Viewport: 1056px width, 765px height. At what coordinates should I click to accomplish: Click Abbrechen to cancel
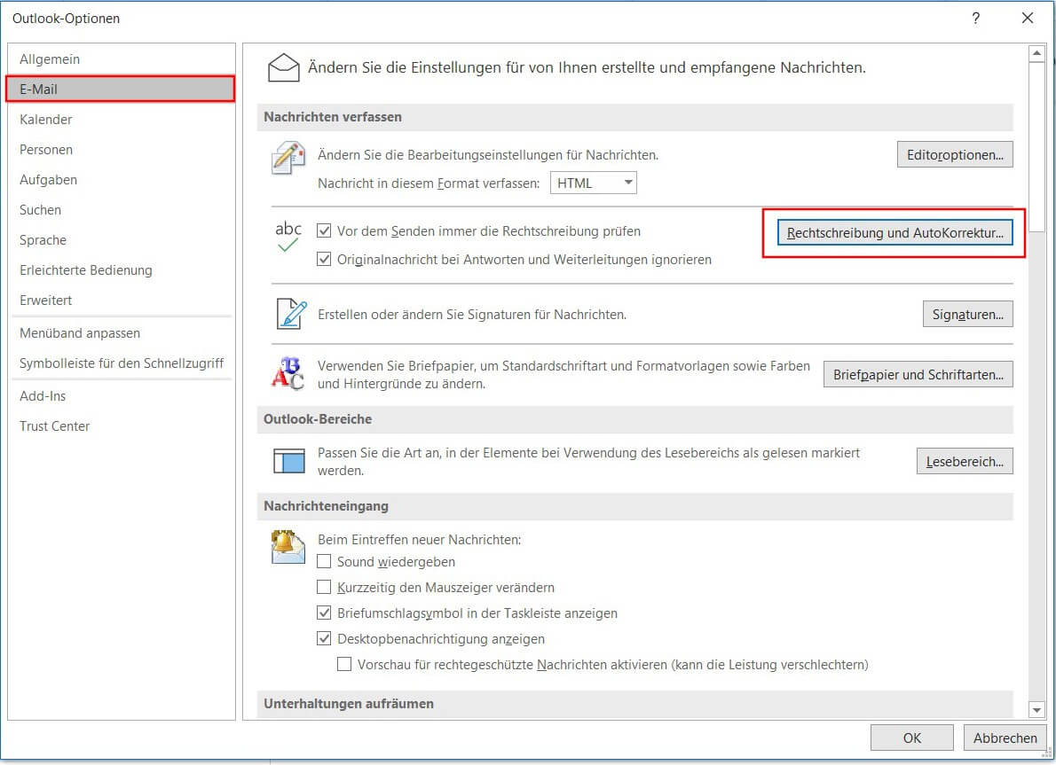tap(1005, 738)
